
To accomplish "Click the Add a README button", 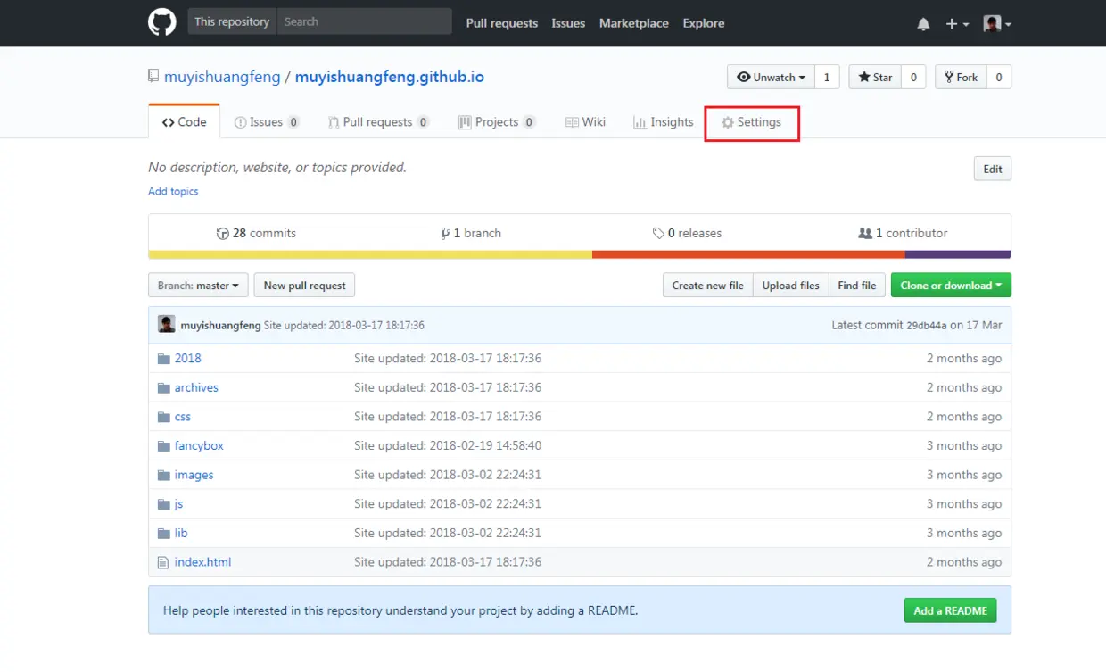I will (950, 610).
